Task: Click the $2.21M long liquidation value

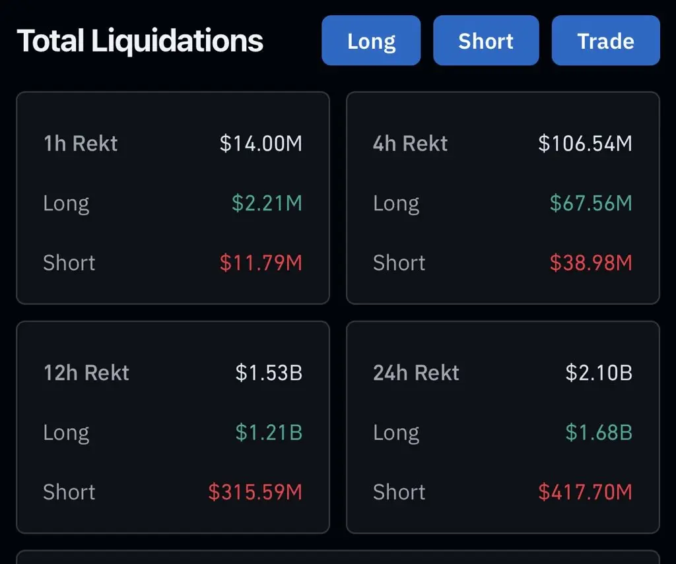Action: (x=267, y=203)
